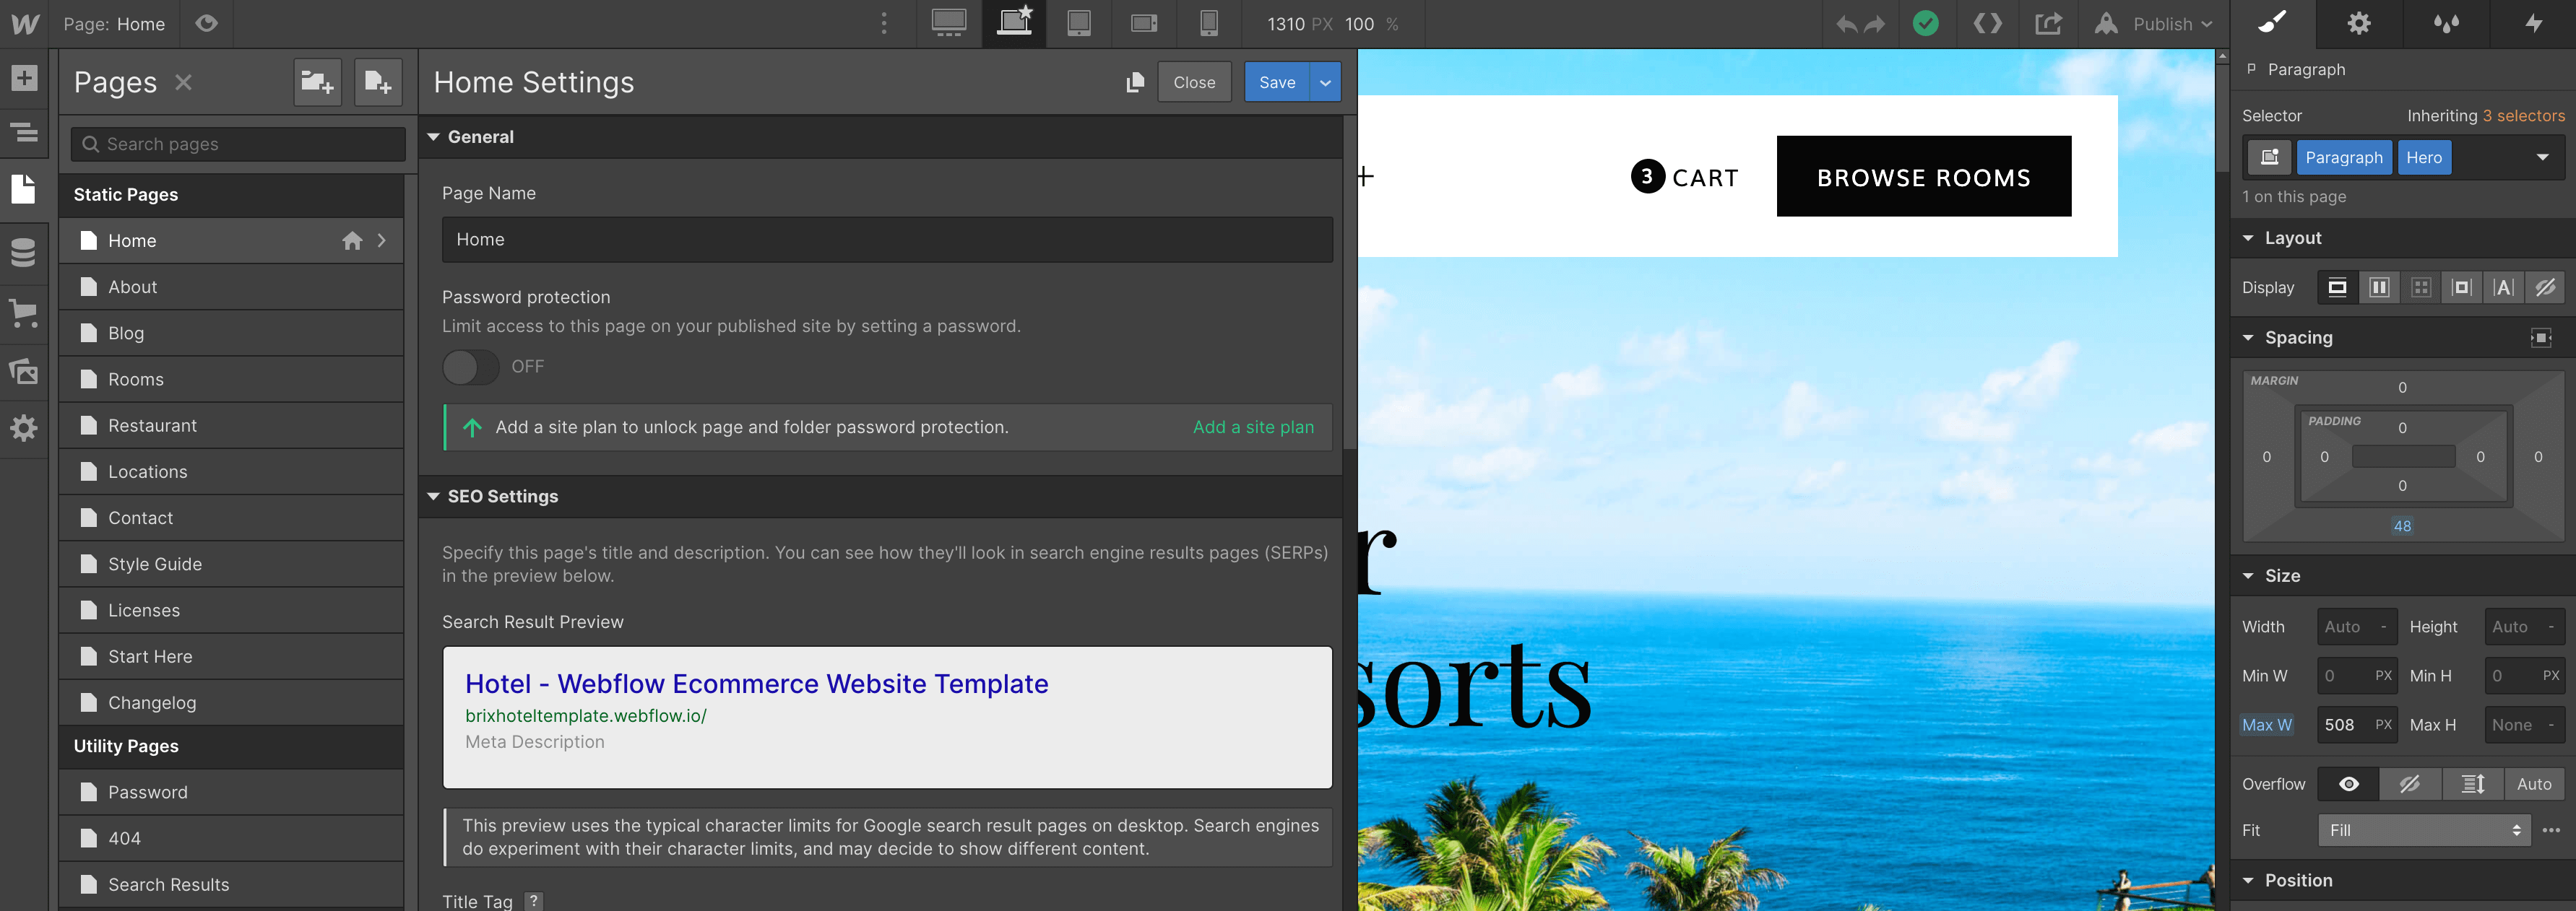Open the Interactions panel
Image resolution: width=2576 pixels, height=911 pixels.
[x=2532, y=23]
